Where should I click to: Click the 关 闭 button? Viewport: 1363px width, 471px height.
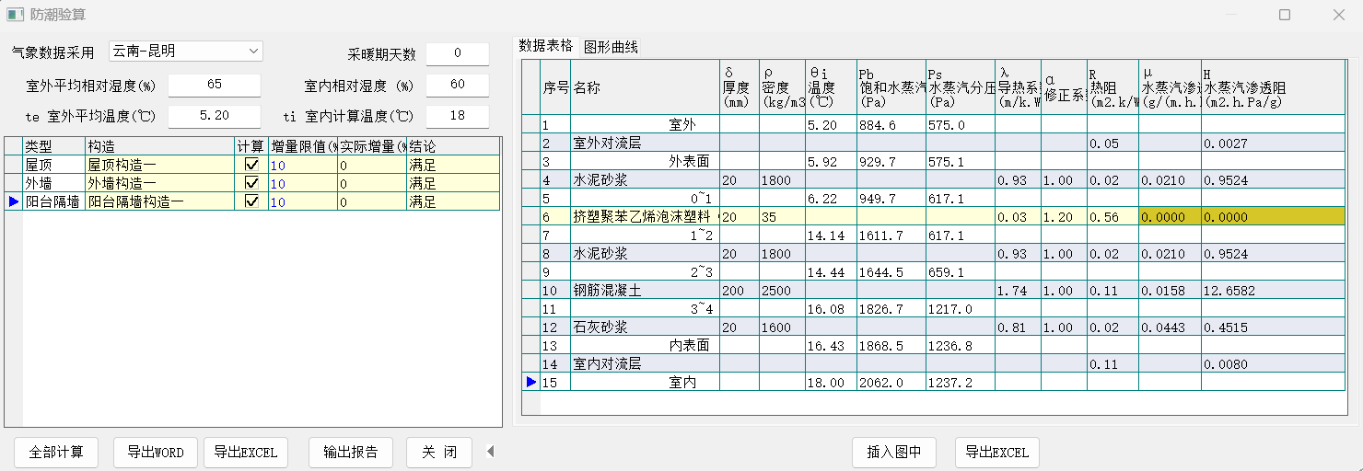439,453
